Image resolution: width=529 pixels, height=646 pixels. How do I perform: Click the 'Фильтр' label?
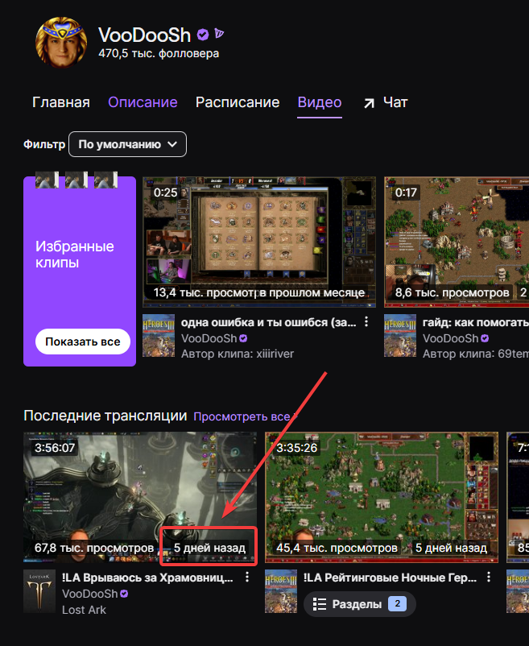[x=44, y=144]
